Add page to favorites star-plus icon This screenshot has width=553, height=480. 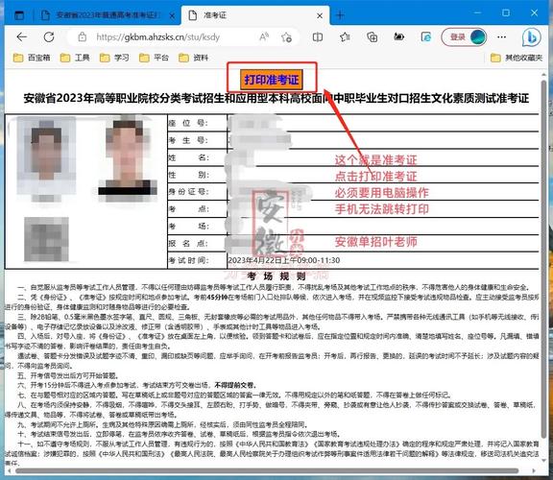pyautogui.click(x=286, y=37)
